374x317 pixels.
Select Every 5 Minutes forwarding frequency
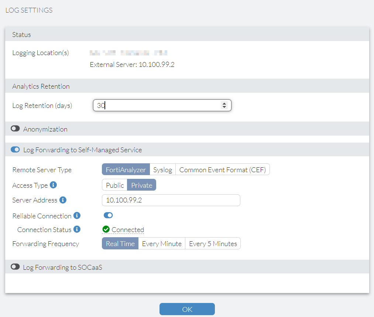(213, 243)
